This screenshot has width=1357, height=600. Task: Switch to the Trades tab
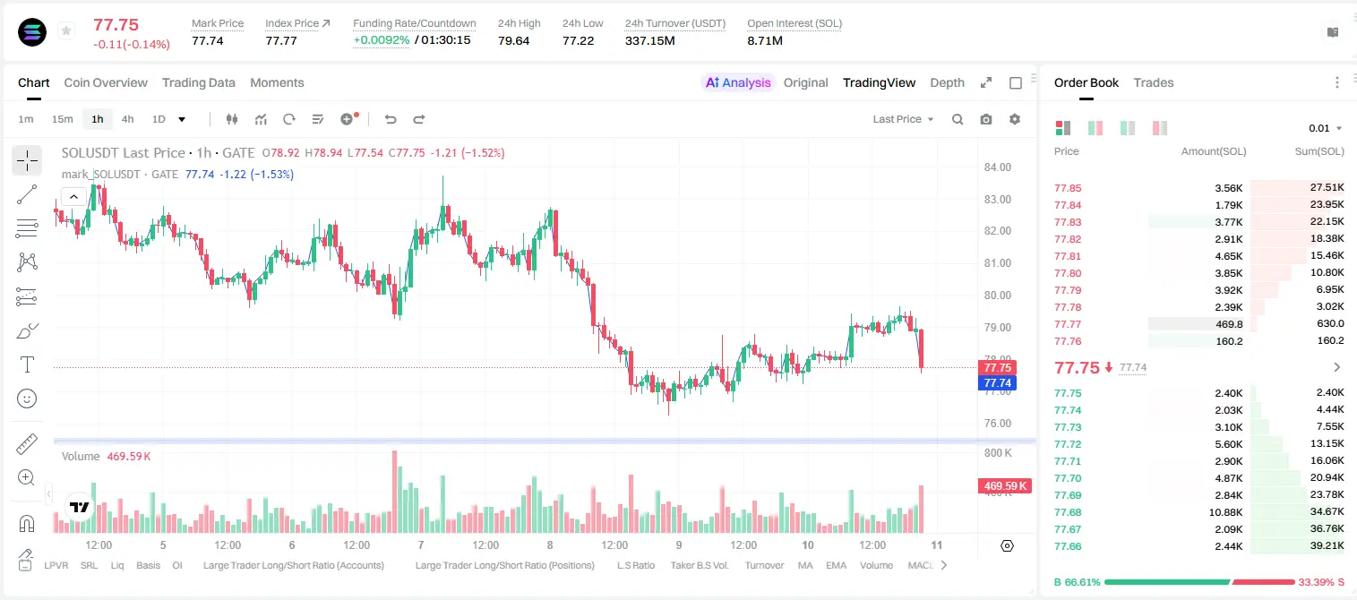[1153, 82]
